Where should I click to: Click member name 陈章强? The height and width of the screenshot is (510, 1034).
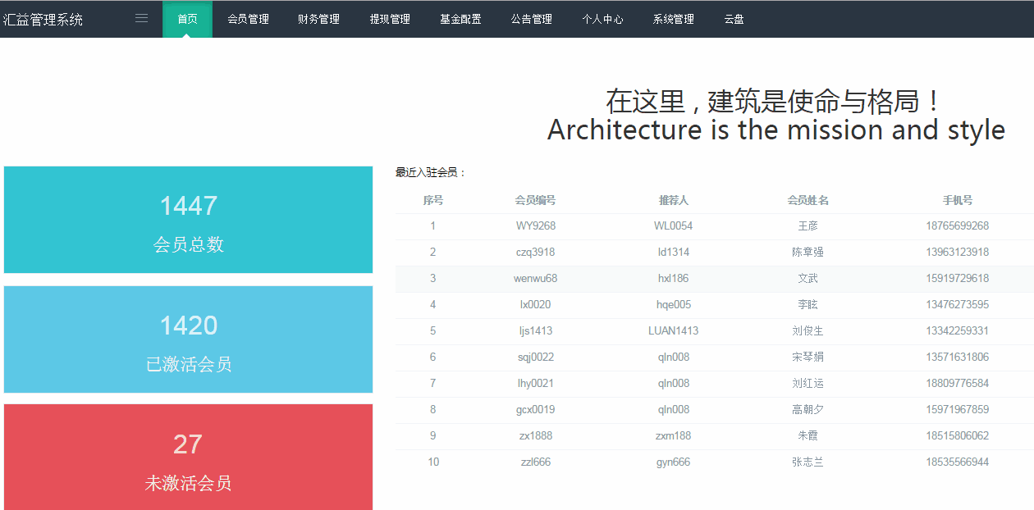tap(808, 253)
